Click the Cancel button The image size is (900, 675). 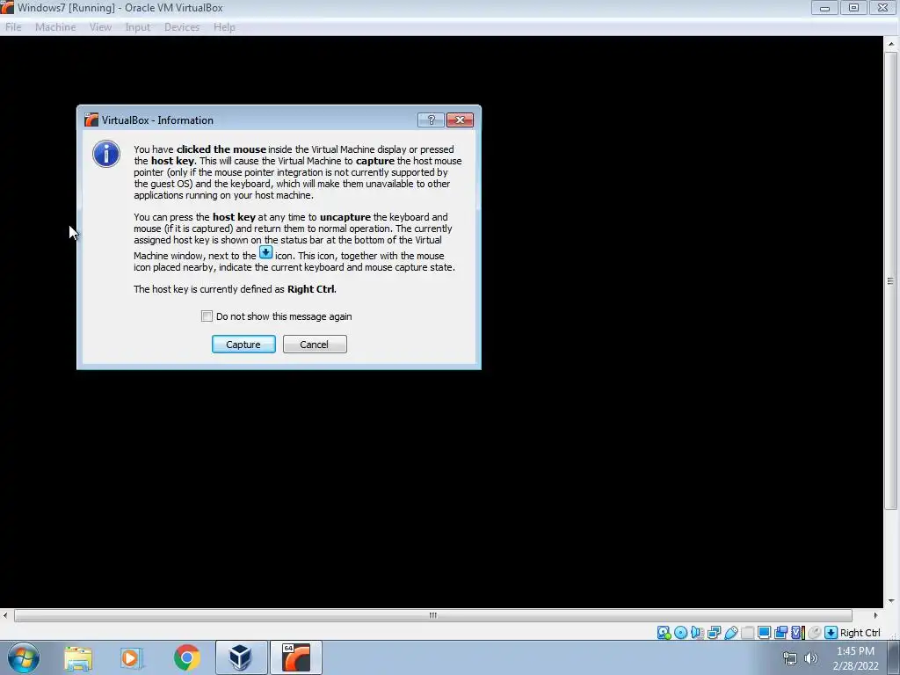pos(315,345)
